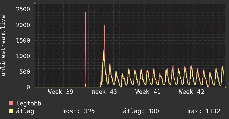Click the 0 y-axis label
Image resolution: width=229 pixels, height=119 pixels.
(x=28, y=87)
